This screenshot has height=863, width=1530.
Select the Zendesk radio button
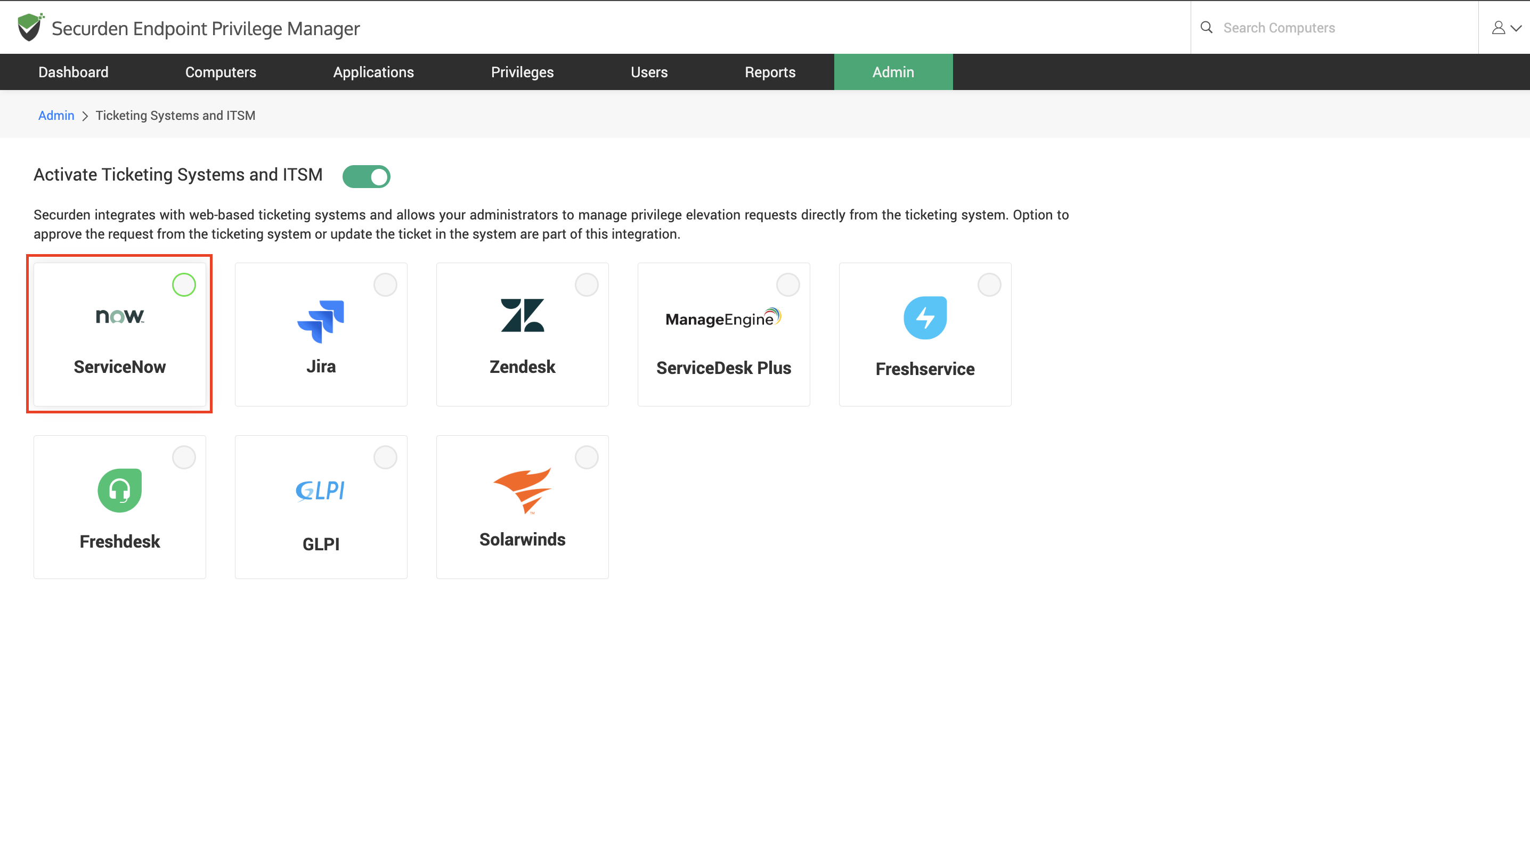[x=586, y=285]
